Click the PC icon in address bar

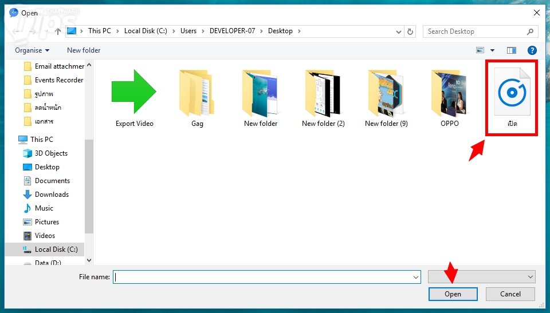[x=72, y=31]
